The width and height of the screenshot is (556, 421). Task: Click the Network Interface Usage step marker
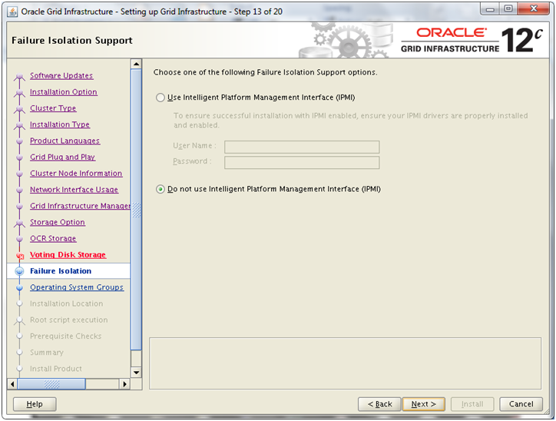point(19,190)
